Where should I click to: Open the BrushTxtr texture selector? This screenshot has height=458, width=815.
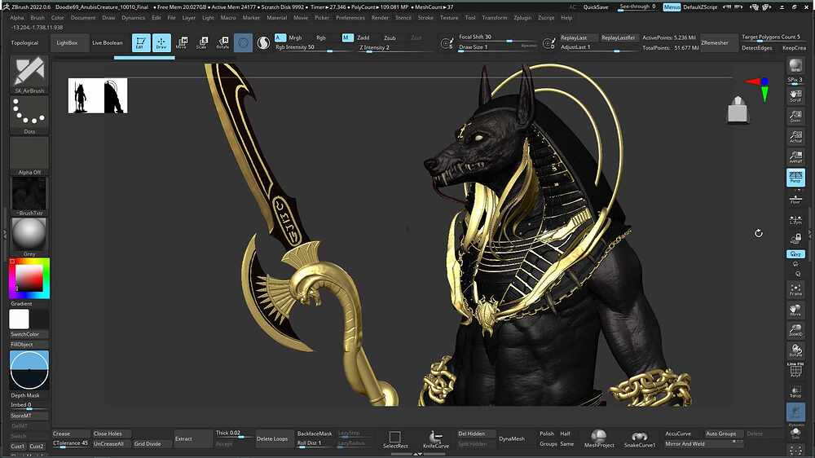tap(29, 196)
